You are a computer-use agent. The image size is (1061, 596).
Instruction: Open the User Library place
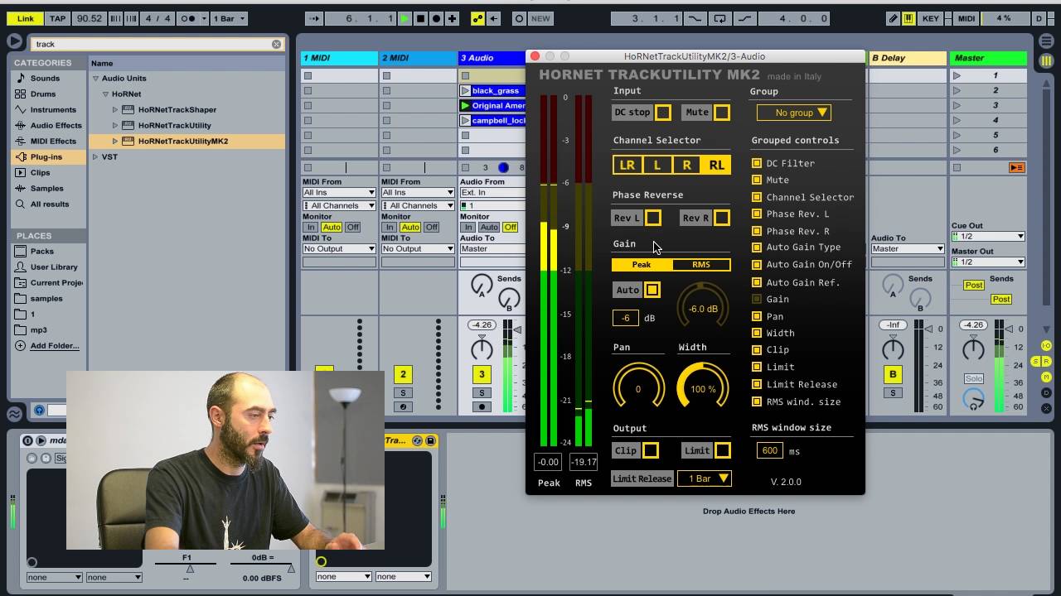click(x=54, y=267)
